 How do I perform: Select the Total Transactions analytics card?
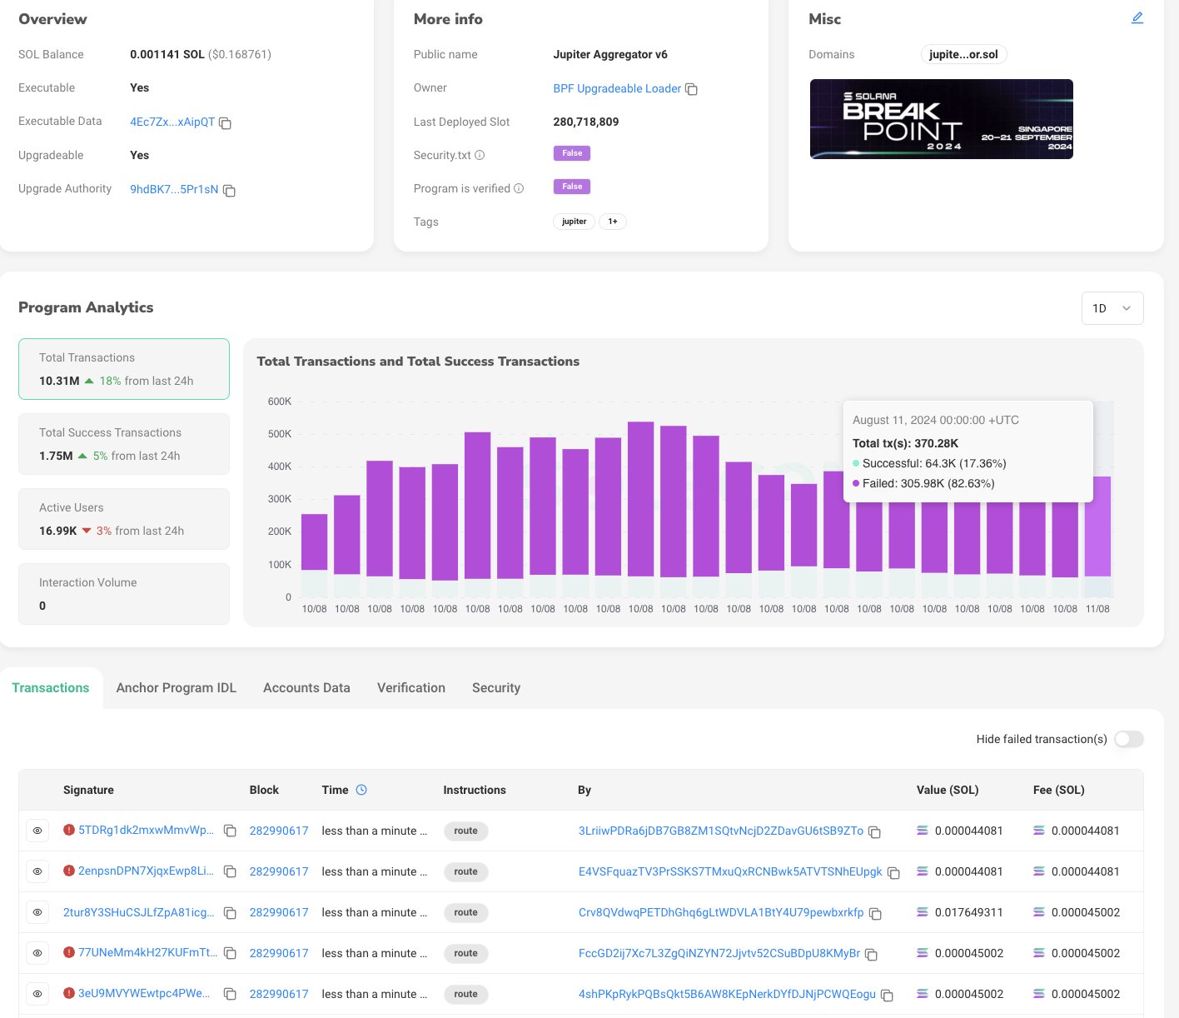124,369
